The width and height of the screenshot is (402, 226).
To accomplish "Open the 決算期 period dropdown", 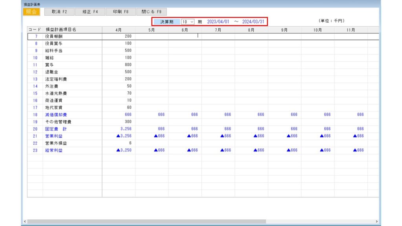I will coord(188,22).
